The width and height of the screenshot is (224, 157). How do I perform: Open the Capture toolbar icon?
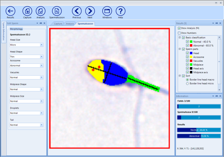(27, 11)
